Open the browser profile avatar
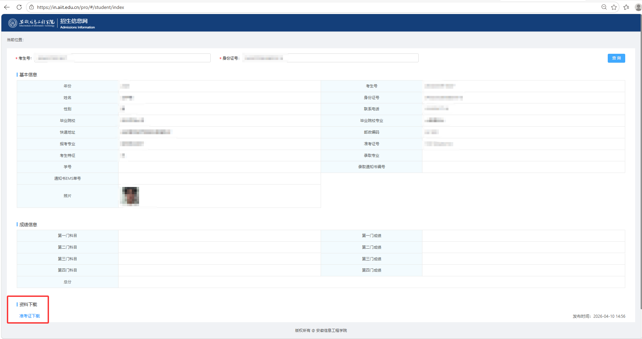Viewport: 642px width, 339px height. pos(638,7)
